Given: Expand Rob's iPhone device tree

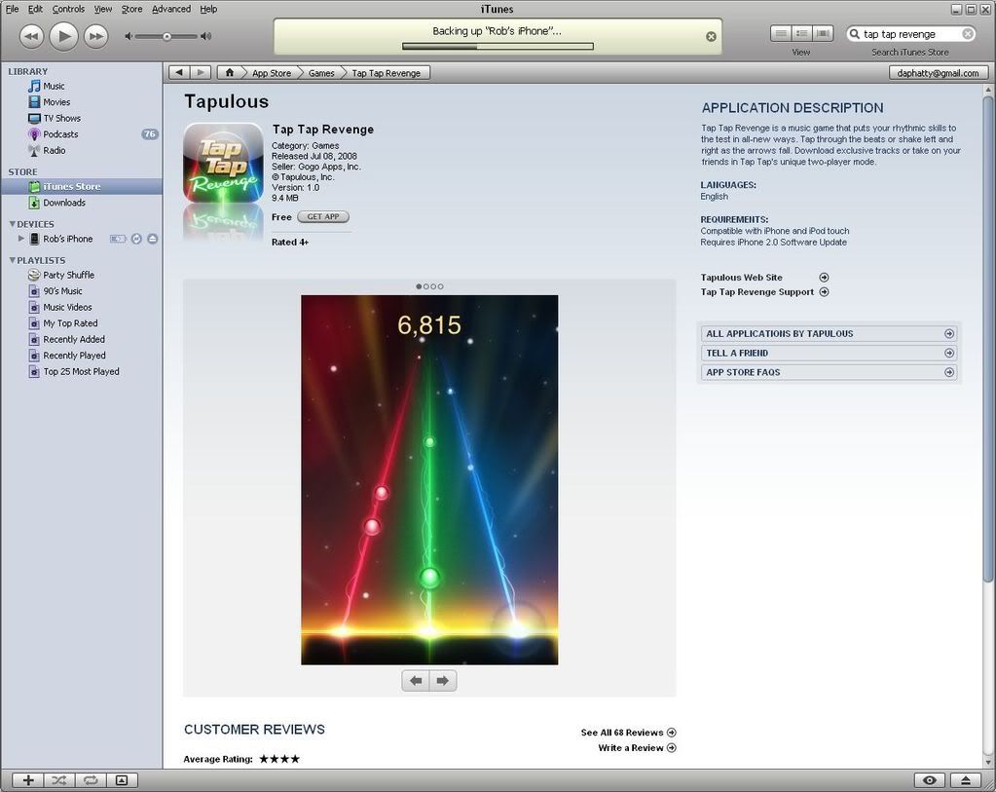Looking at the screenshot, I should [x=21, y=239].
